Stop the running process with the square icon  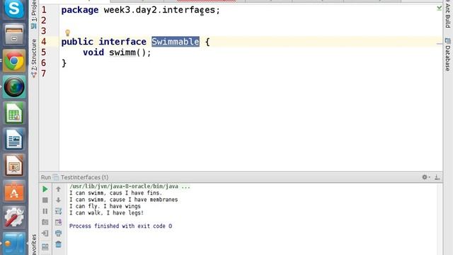click(x=45, y=200)
